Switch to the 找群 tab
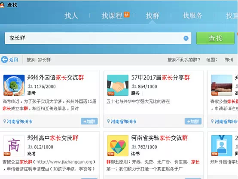Image resolution: width=238 pixels, height=179 pixels. click(x=153, y=15)
